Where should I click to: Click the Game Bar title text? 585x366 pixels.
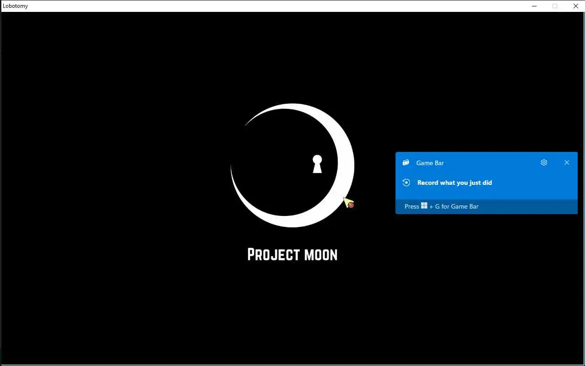430,163
